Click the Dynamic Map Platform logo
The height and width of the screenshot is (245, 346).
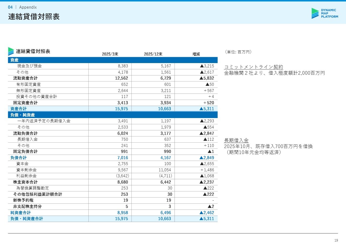(x=325, y=13)
